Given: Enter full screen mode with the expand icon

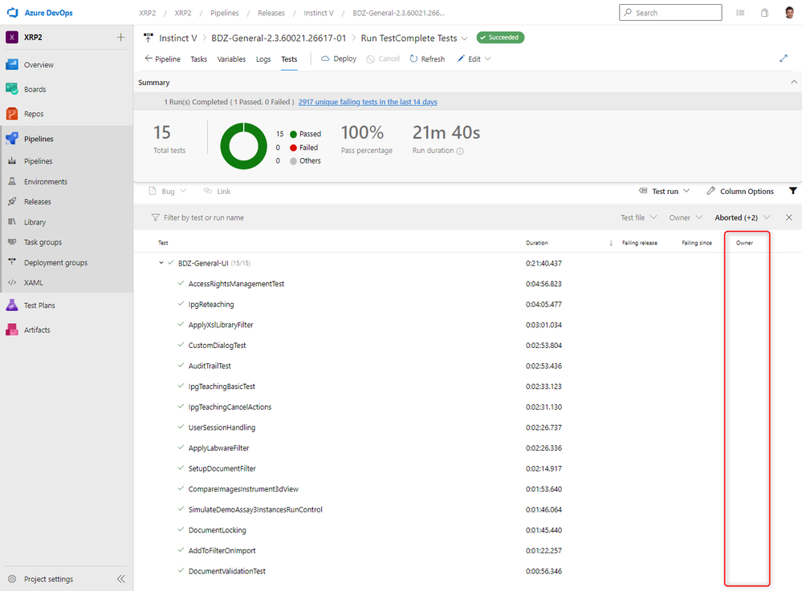Looking at the screenshot, I should tap(784, 59).
